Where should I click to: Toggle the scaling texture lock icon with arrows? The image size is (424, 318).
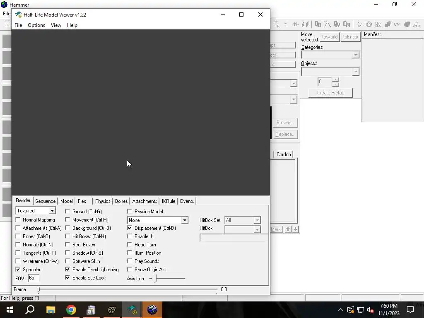(x=295, y=24)
